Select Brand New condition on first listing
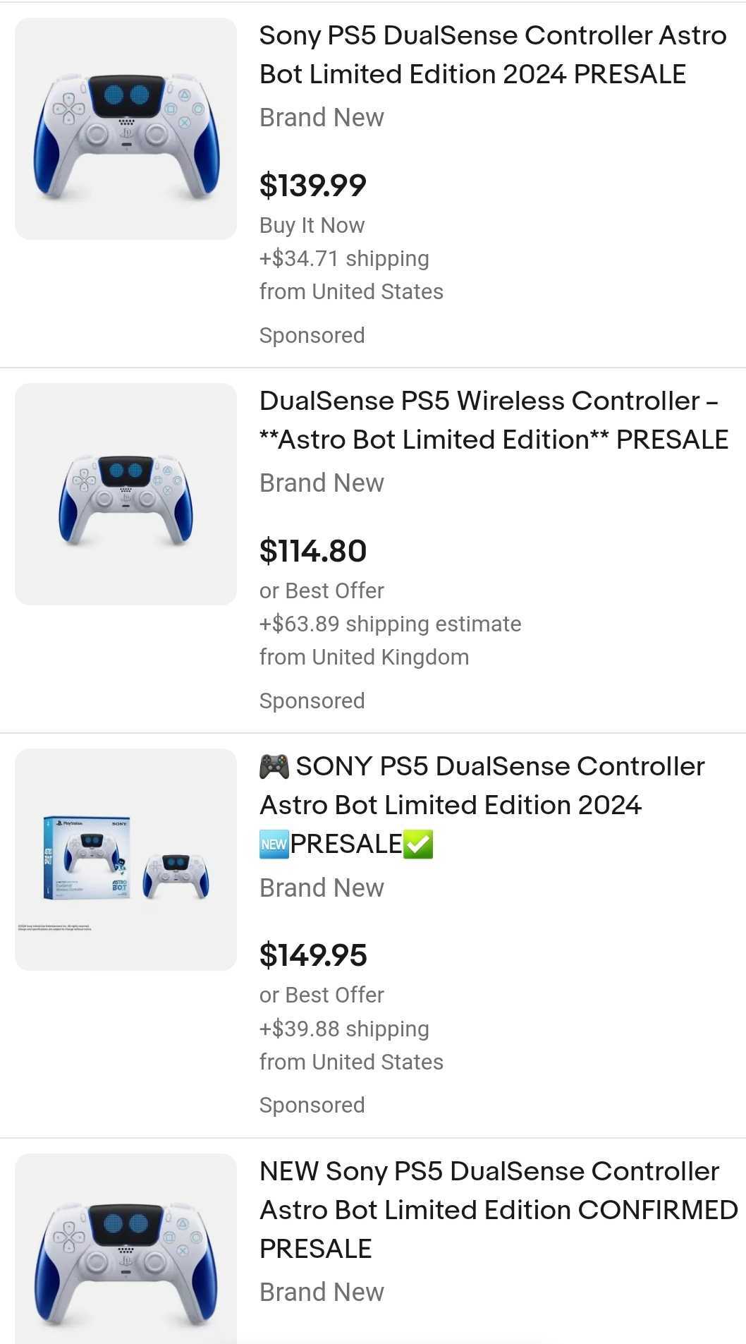 coord(322,117)
